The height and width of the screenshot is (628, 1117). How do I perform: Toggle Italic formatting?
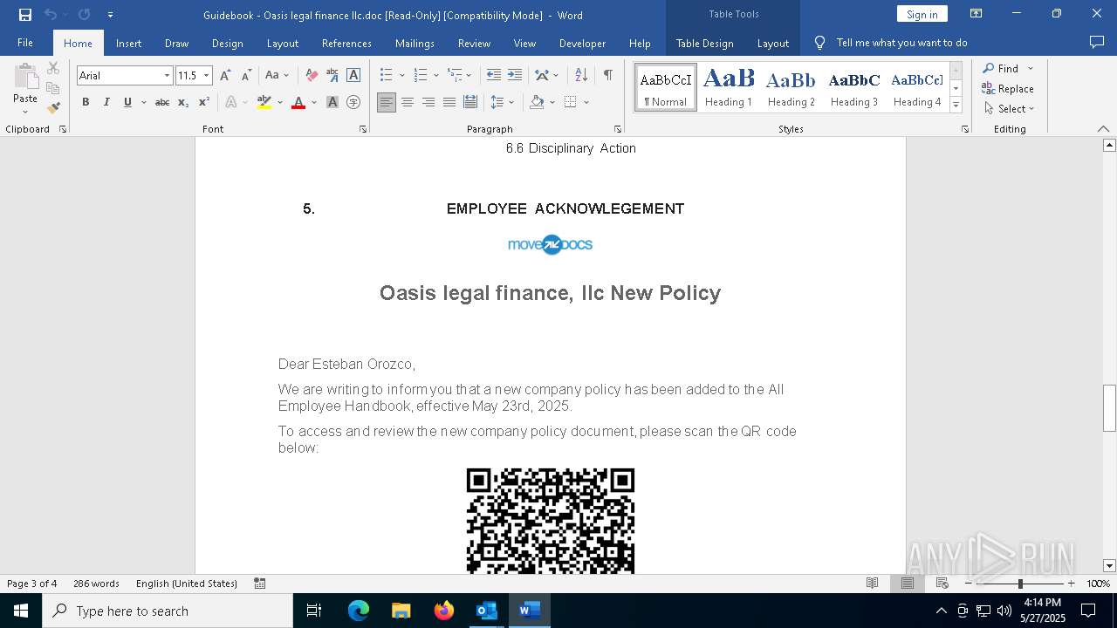106,102
